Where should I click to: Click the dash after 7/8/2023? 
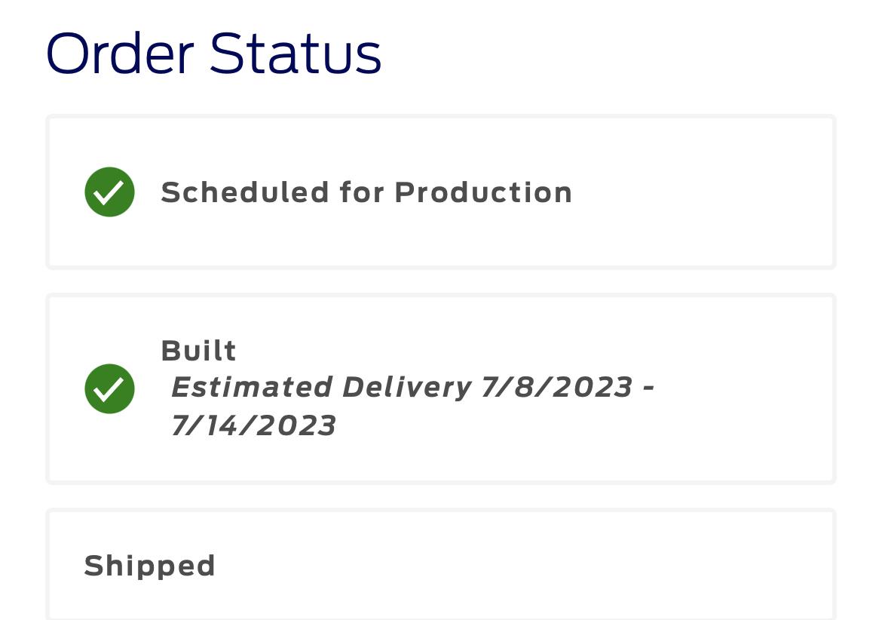click(648, 388)
